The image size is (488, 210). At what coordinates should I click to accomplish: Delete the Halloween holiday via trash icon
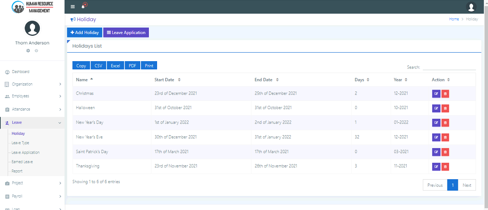tap(445, 108)
